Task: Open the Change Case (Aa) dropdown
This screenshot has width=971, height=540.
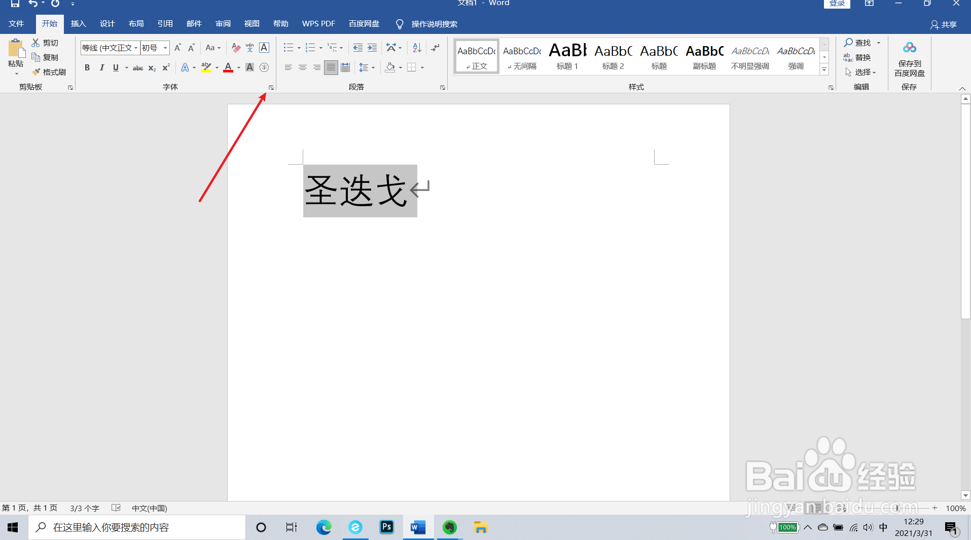Action: click(x=213, y=48)
